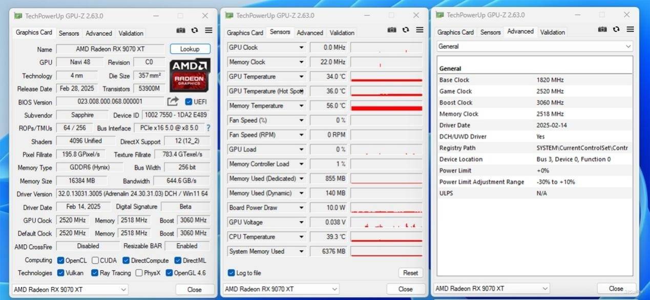The image size is (650, 300).
Task: Click refresh icon in Sensors window
Action: click(406, 30)
